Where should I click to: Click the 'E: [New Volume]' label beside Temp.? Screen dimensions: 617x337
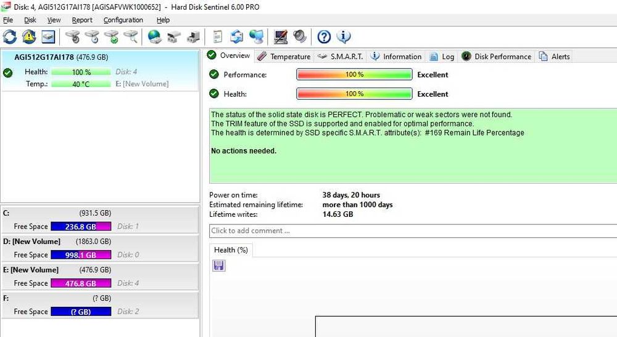(x=142, y=84)
